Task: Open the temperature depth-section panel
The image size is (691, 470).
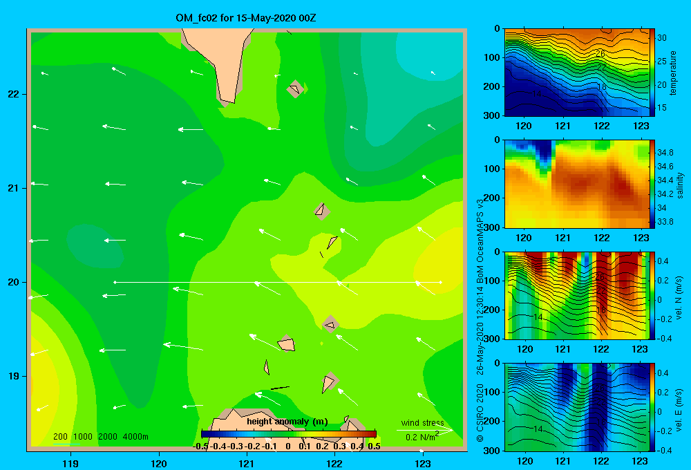Action: (x=576, y=73)
